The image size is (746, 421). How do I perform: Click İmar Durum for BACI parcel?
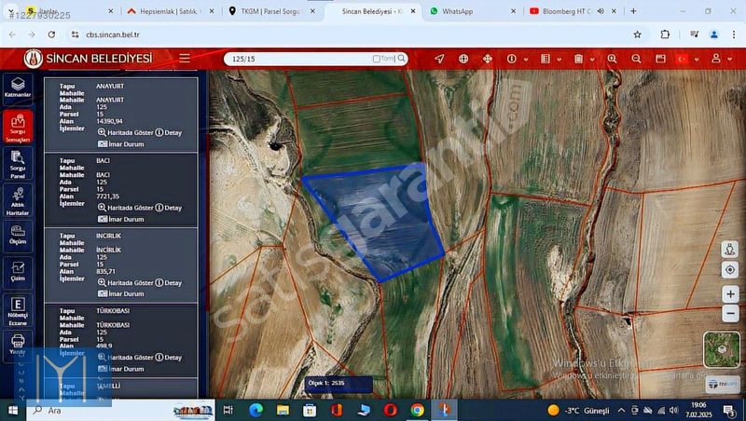124,219
